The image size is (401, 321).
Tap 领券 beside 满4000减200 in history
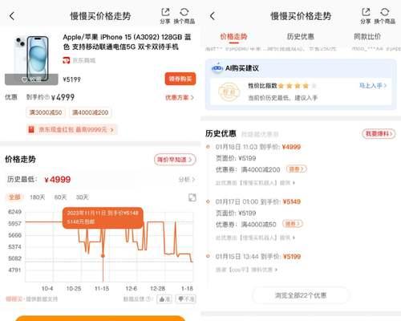(x=297, y=169)
